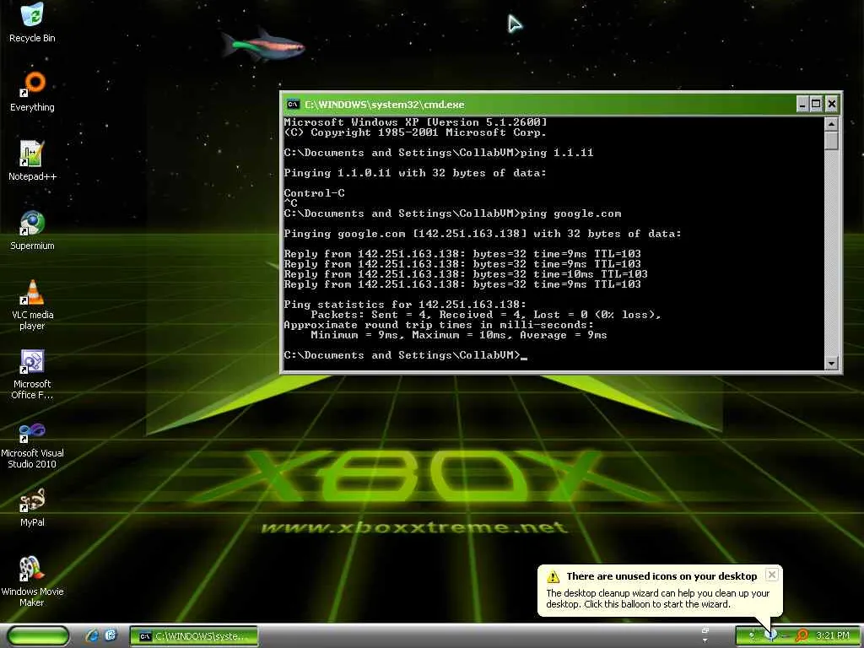Click the desktop cleanup wizard balloon text
Viewport: 864px width, 648px height.
[x=657, y=598]
